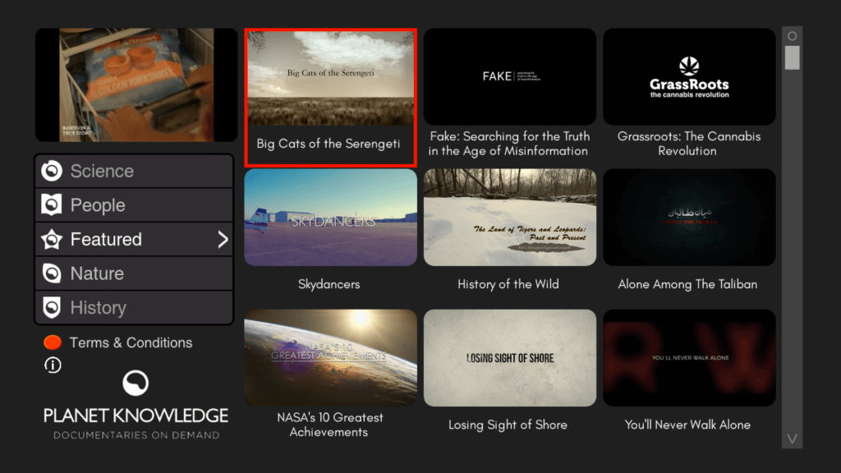Image resolution: width=841 pixels, height=473 pixels.
Task: Select the Nature menu item
Action: point(97,273)
